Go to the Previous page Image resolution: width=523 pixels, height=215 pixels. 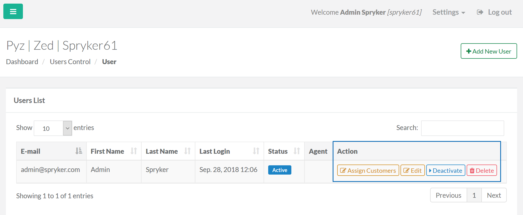pos(449,195)
